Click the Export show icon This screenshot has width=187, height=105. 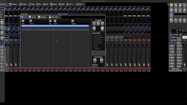(102, 60)
